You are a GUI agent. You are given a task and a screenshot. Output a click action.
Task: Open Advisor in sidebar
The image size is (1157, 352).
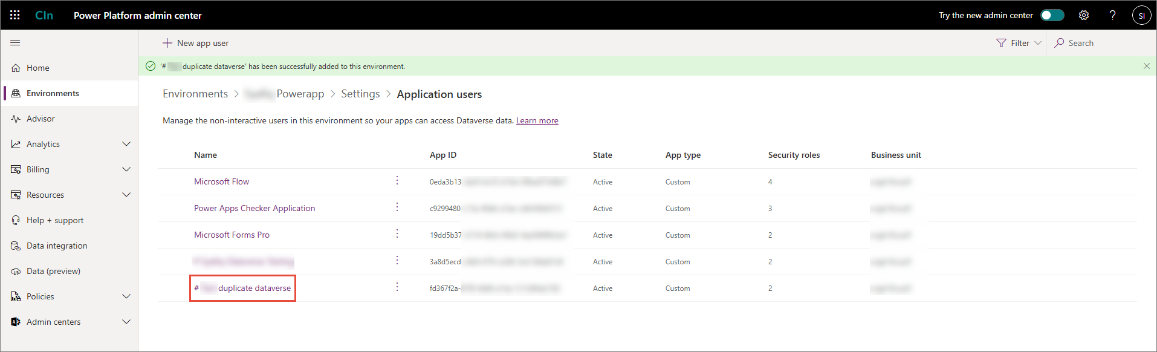click(x=41, y=119)
